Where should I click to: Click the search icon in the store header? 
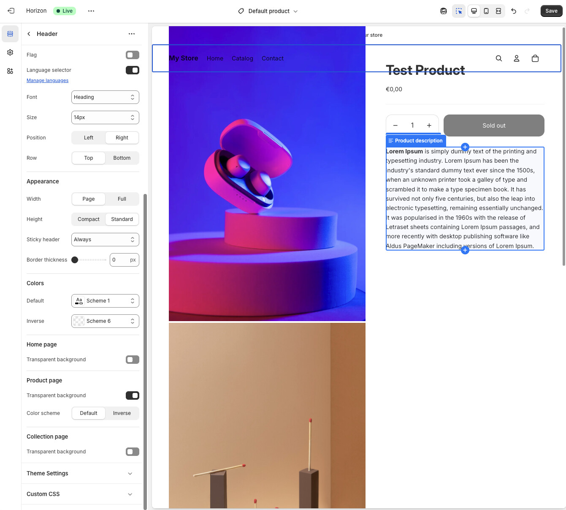pyautogui.click(x=499, y=58)
